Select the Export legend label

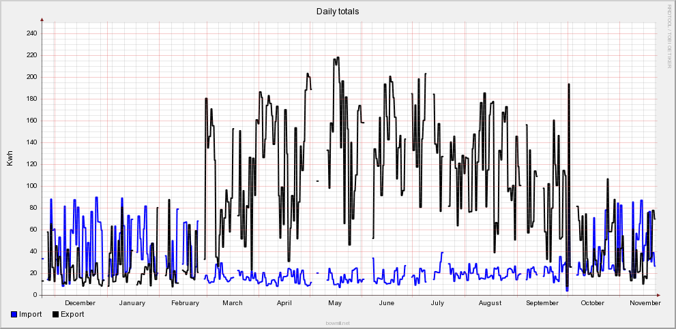pos(72,315)
